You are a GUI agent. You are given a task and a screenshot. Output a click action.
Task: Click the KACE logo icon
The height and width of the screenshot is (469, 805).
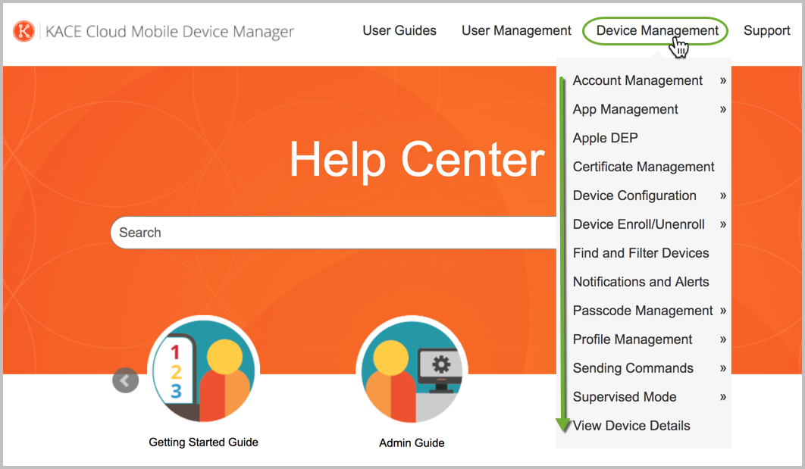coord(24,31)
